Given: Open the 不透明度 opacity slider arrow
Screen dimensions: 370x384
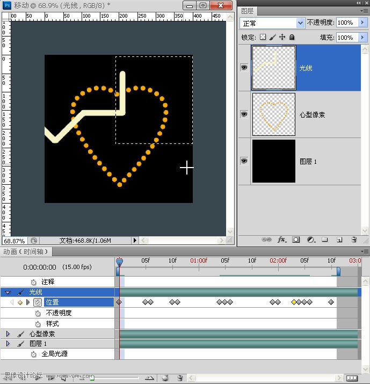Looking at the screenshot, I should point(362,23).
